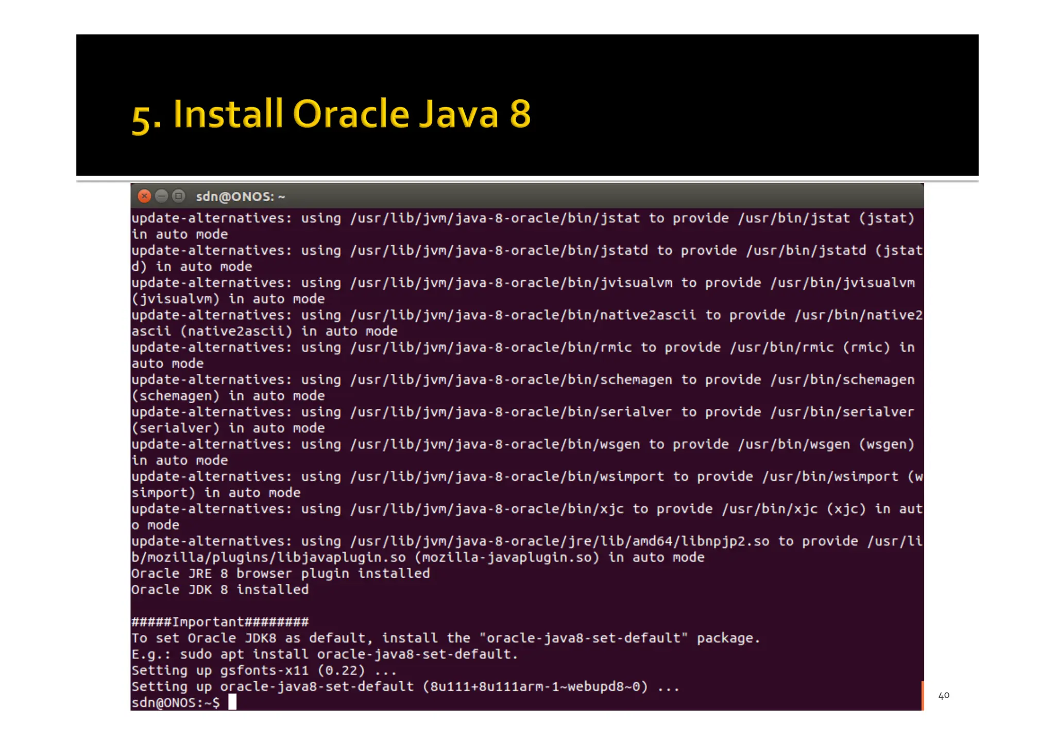Maximize the terminal window

[x=179, y=196]
